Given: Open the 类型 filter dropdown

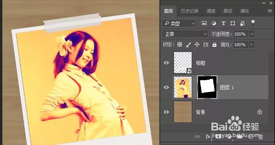Looking at the screenshot, I should (x=179, y=23).
